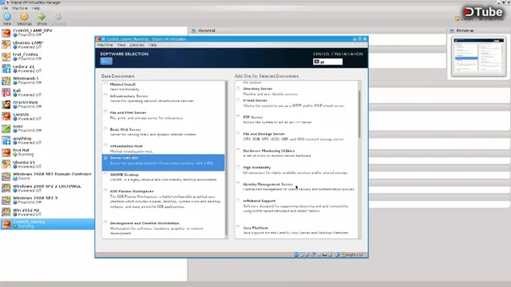Click the VM preview thumbnail

coord(479,57)
